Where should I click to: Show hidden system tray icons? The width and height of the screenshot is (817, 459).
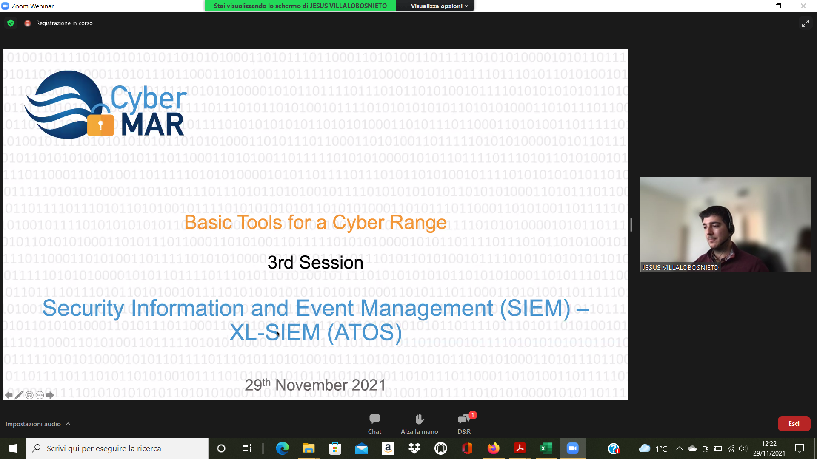click(679, 448)
